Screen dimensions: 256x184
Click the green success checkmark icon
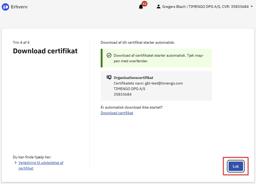(109, 55)
